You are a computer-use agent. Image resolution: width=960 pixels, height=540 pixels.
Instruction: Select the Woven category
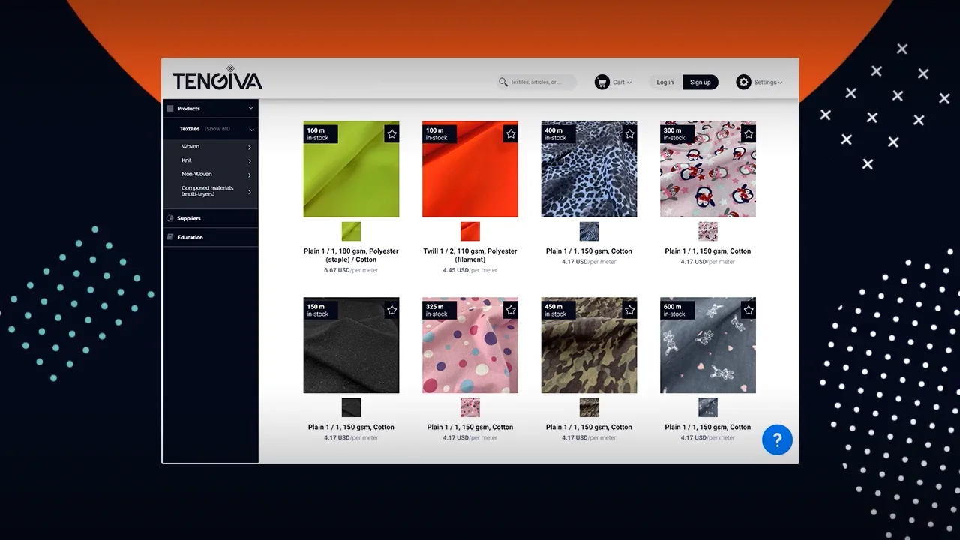[190, 147]
